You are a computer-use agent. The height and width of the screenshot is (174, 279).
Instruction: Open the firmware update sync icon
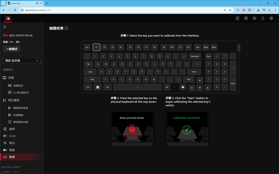coord(254,18)
